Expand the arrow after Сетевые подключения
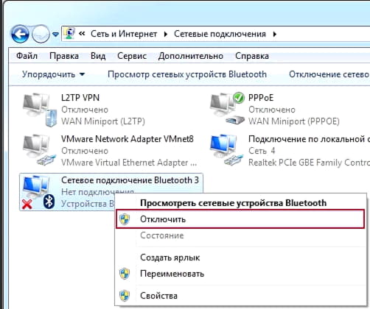The width and height of the screenshot is (370, 309). 275,34
